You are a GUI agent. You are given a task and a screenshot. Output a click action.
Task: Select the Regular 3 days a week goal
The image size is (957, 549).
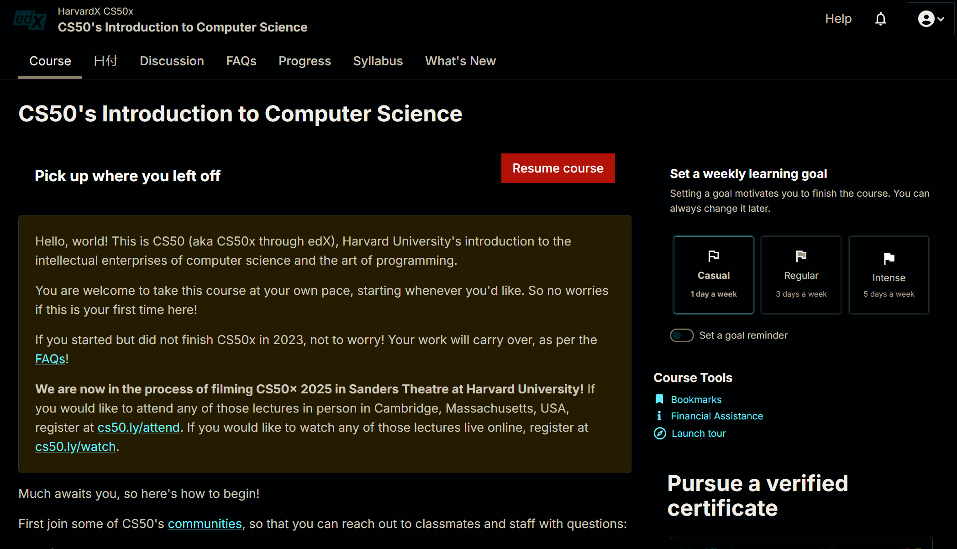pos(801,275)
